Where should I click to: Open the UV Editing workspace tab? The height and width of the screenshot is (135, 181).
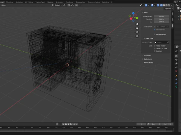pos(29,2)
